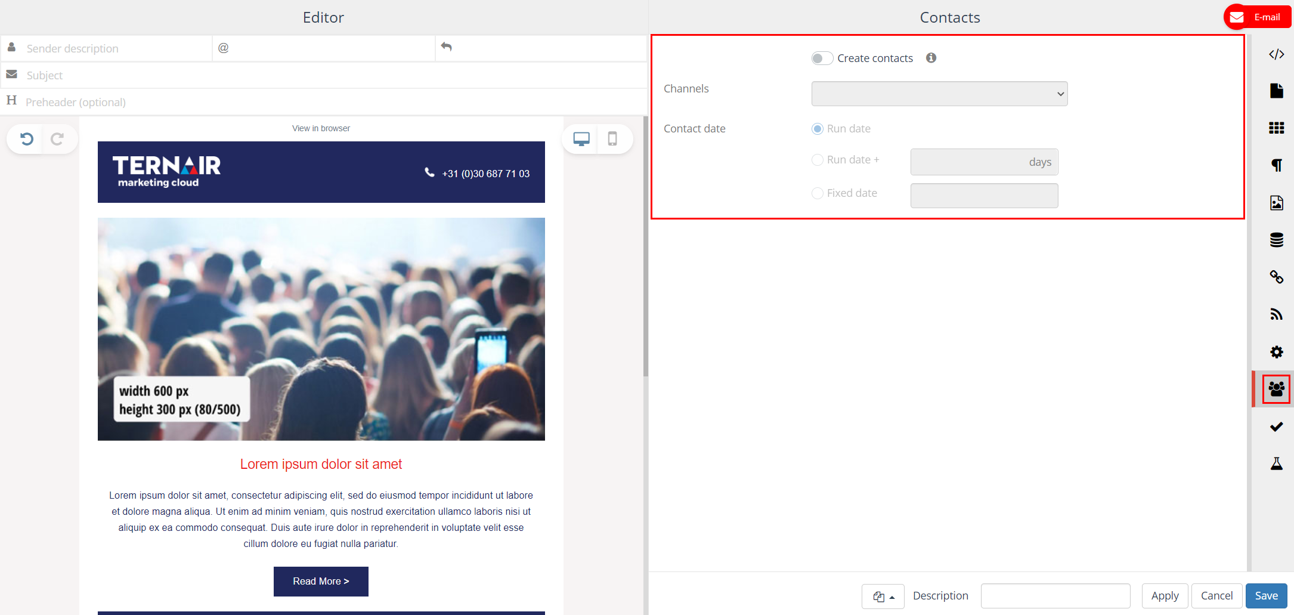Screen dimensions: 1294x615
Task: Show Create contacts info tooltip icon
Action: [x=931, y=58]
